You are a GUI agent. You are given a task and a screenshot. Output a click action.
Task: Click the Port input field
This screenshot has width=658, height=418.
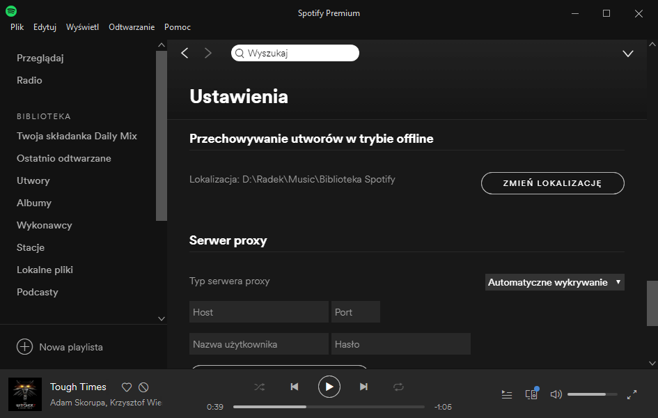pos(356,312)
